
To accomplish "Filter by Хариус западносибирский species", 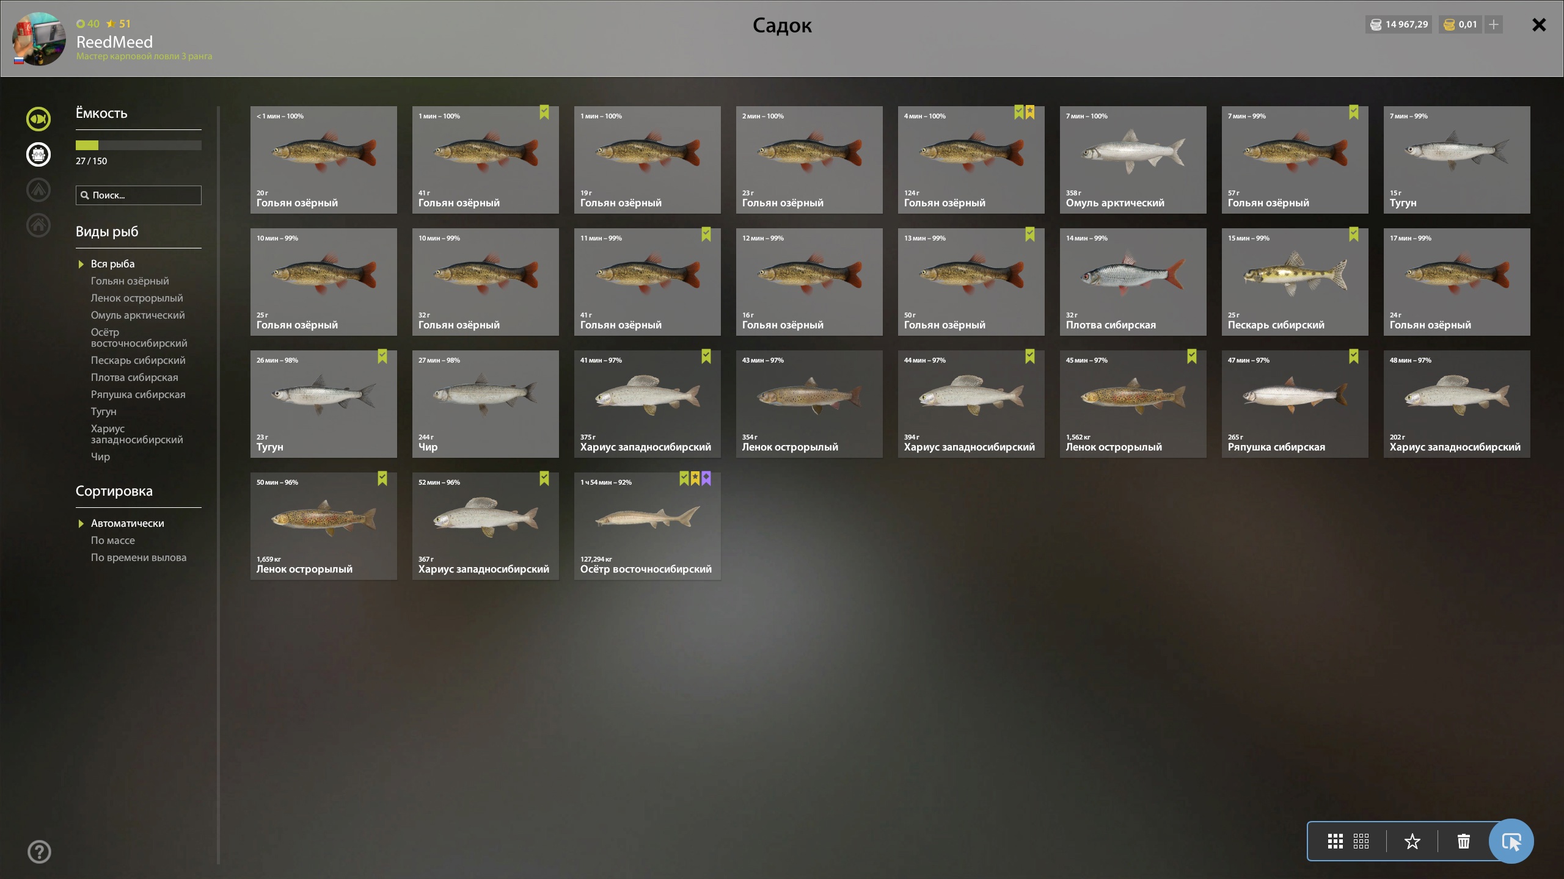I will click(137, 434).
